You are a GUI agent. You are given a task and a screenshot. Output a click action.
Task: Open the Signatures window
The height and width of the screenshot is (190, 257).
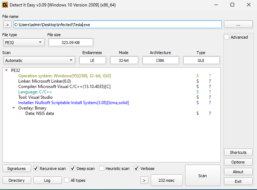click(x=16, y=169)
